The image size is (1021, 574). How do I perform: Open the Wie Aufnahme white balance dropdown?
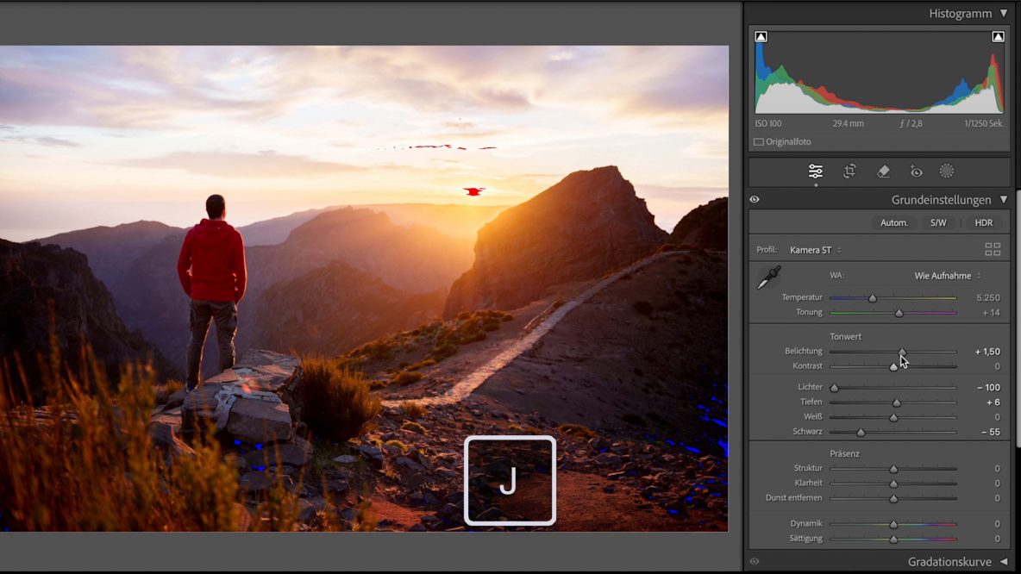tap(947, 276)
